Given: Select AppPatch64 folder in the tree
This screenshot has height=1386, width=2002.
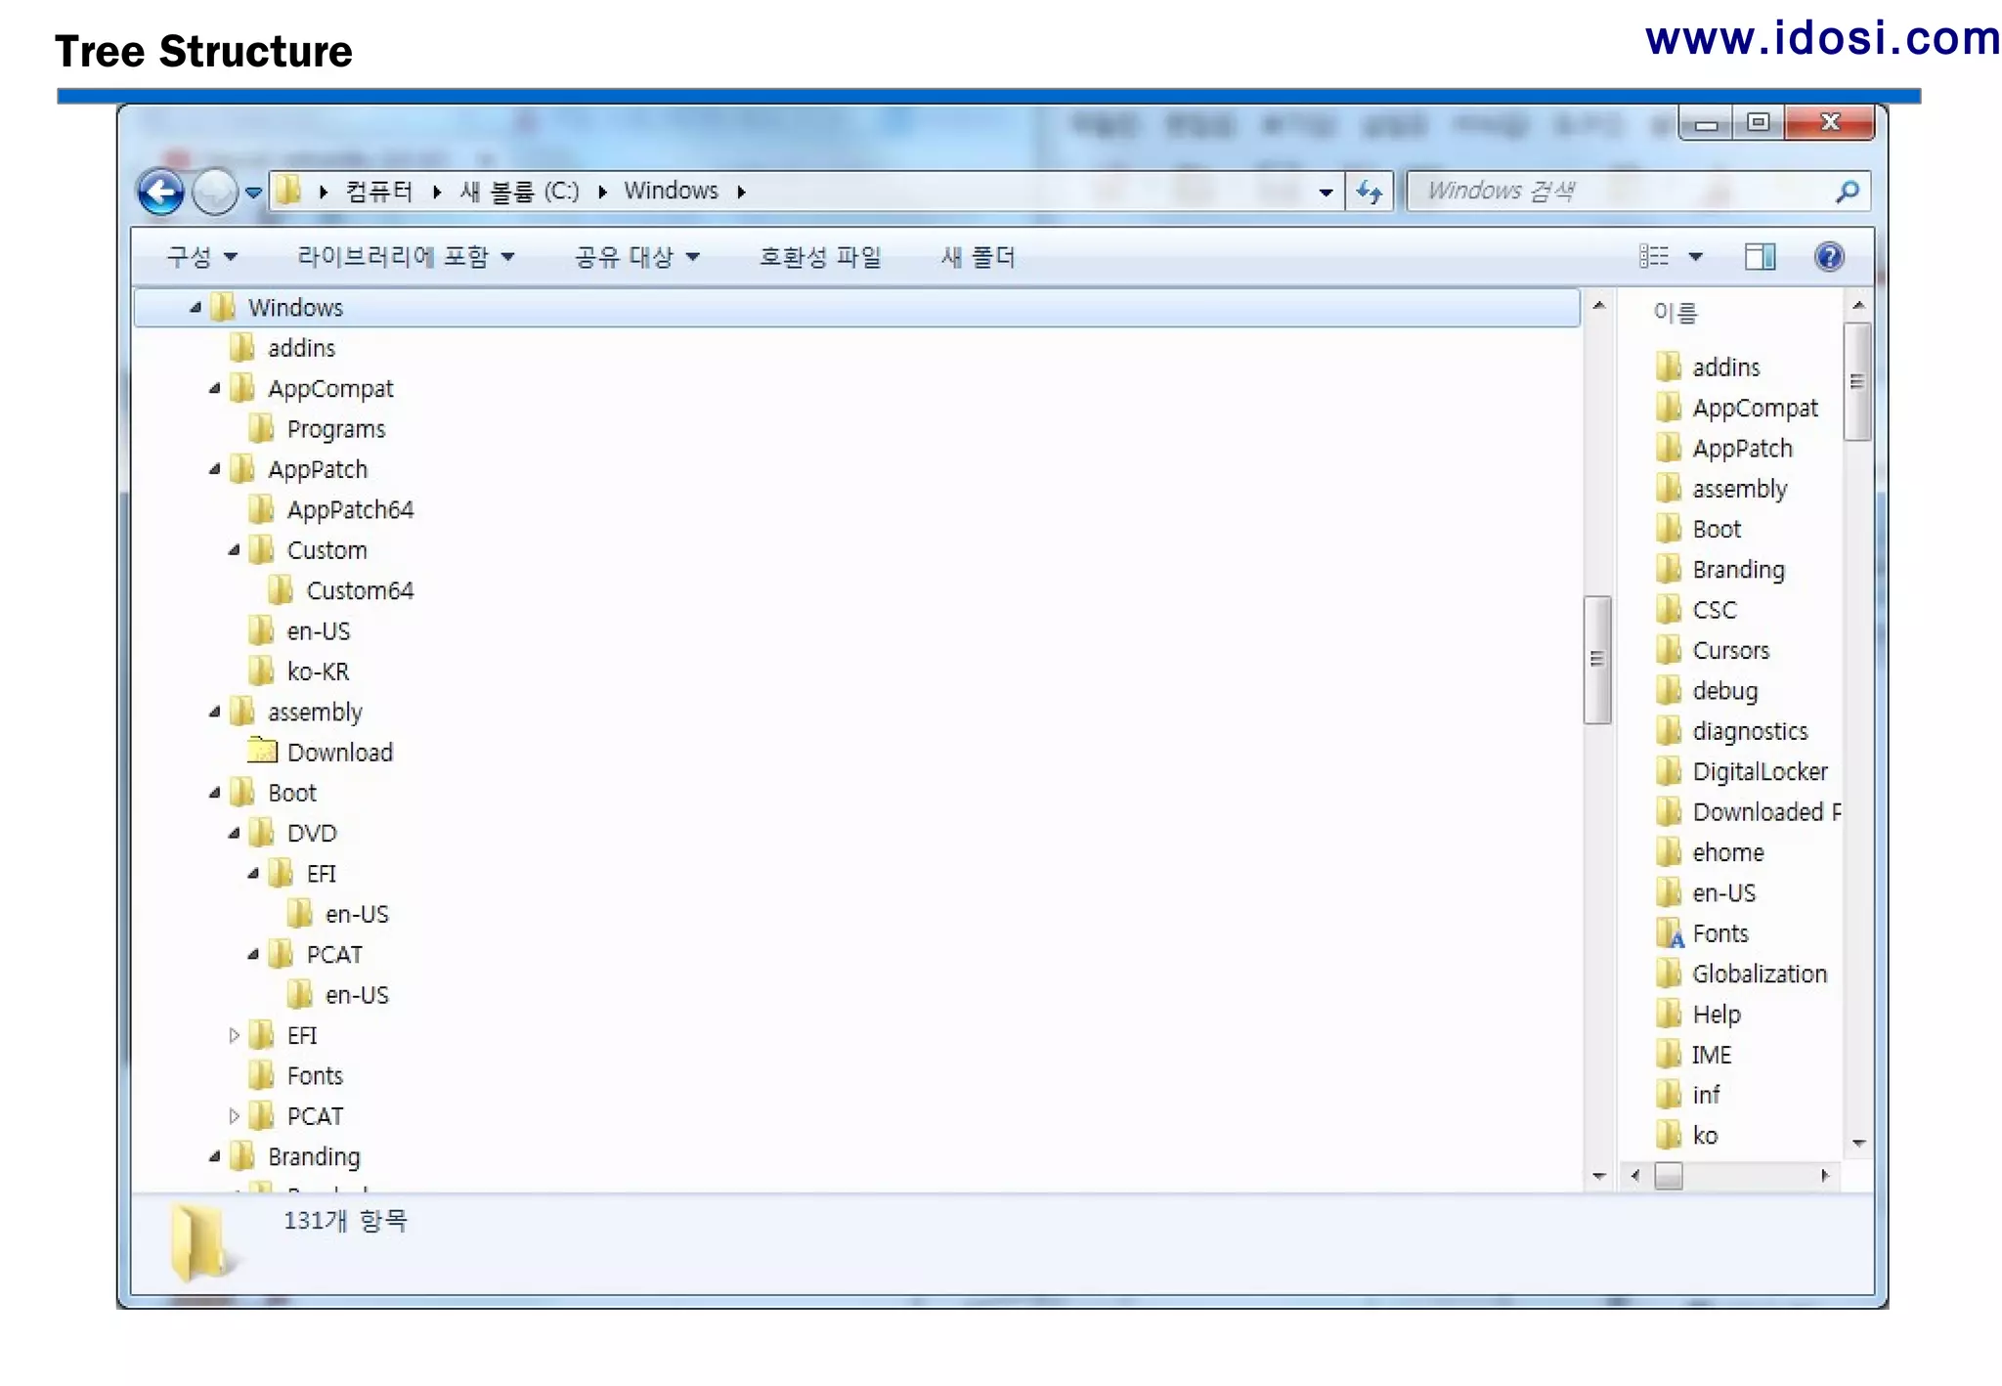Looking at the screenshot, I should click(350, 510).
